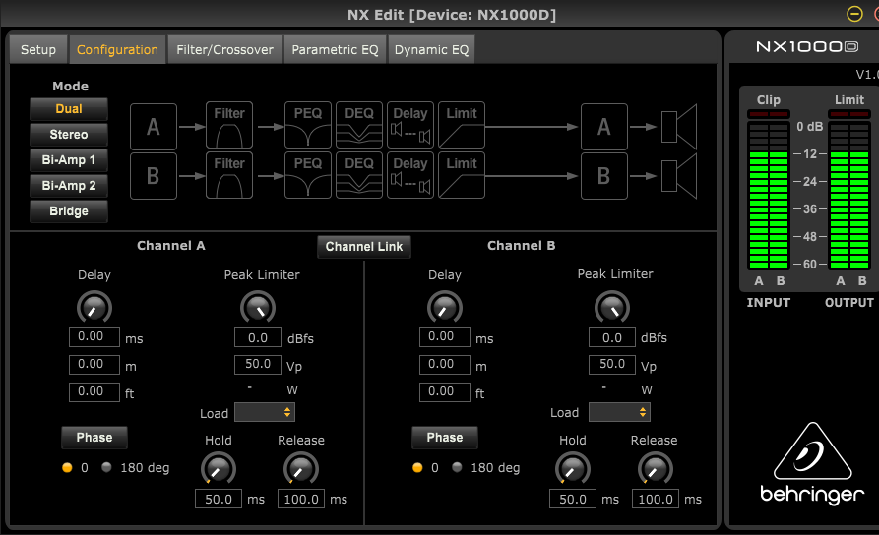Click the Channel A delay ms field
879x535 pixels.
click(x=94, y=336)
